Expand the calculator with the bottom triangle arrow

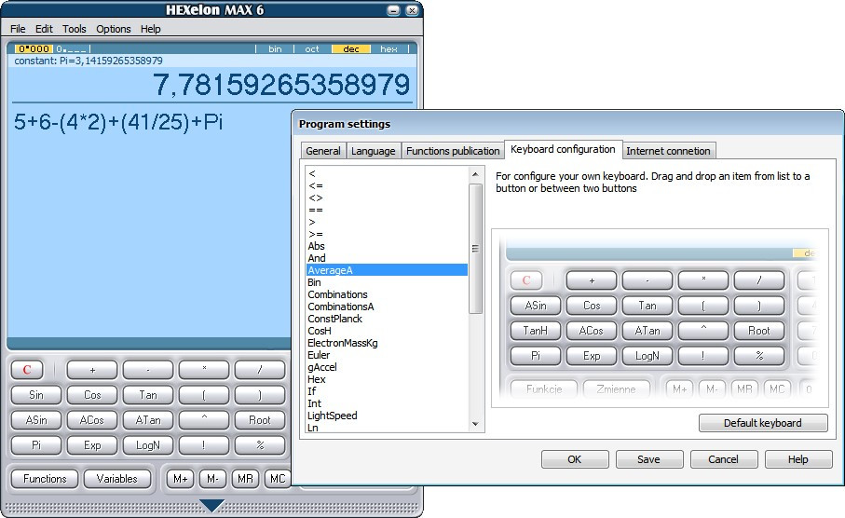pos(211,505)
